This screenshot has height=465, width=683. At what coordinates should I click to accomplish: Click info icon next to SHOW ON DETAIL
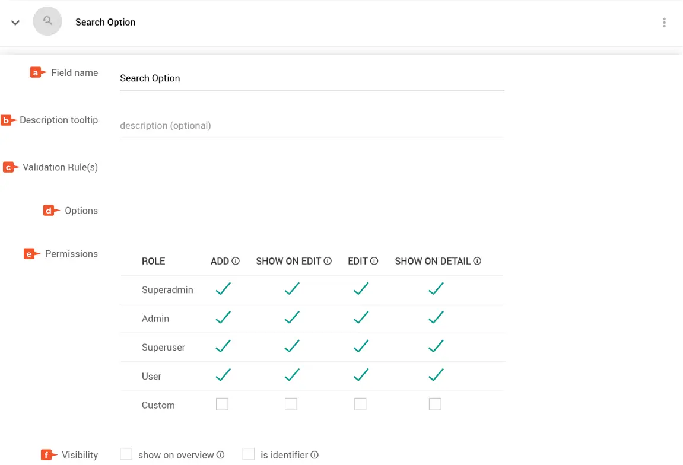click(477, 261)
